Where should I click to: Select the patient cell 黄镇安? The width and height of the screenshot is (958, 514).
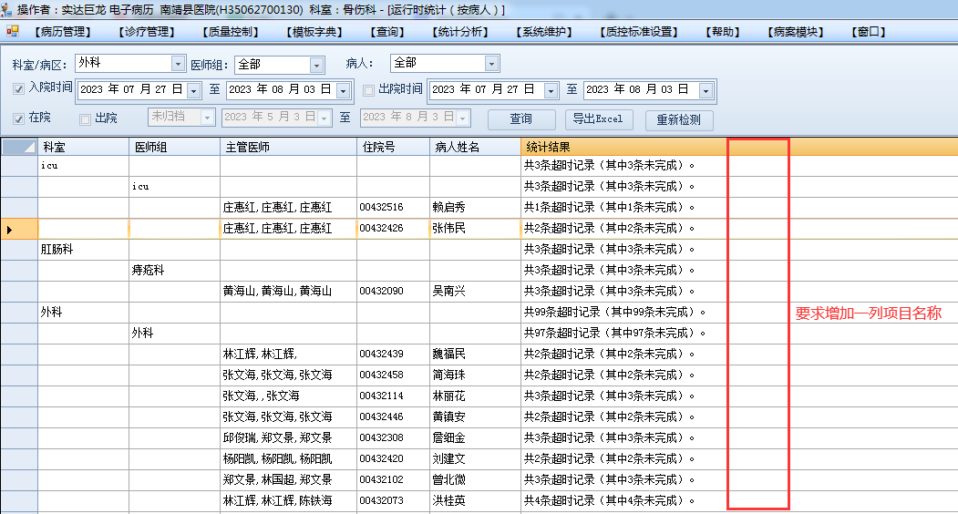(475, 416)
